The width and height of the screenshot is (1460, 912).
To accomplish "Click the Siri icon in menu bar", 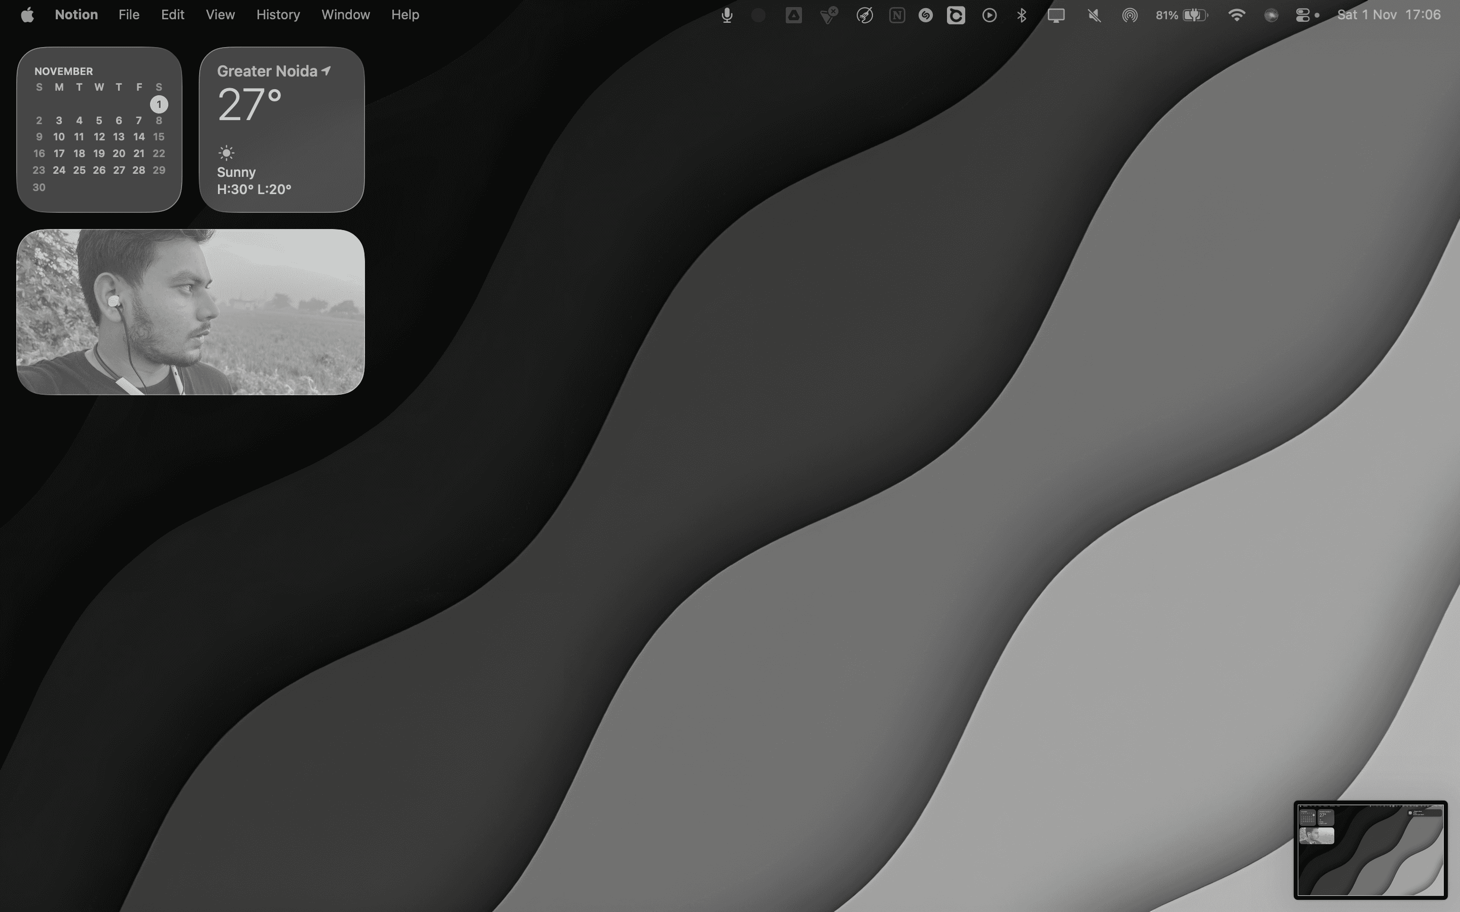I will (1270, 15).
